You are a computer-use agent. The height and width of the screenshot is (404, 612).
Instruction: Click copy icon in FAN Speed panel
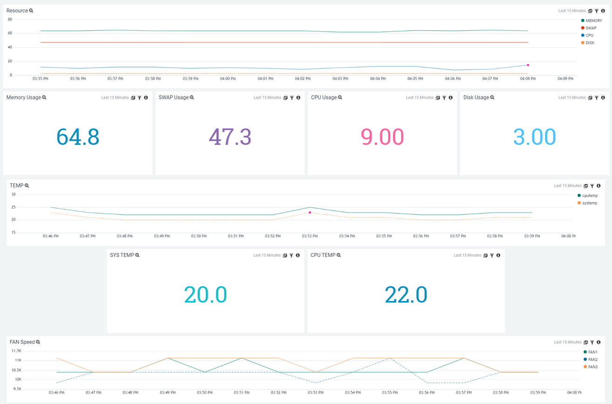(586, 342)
